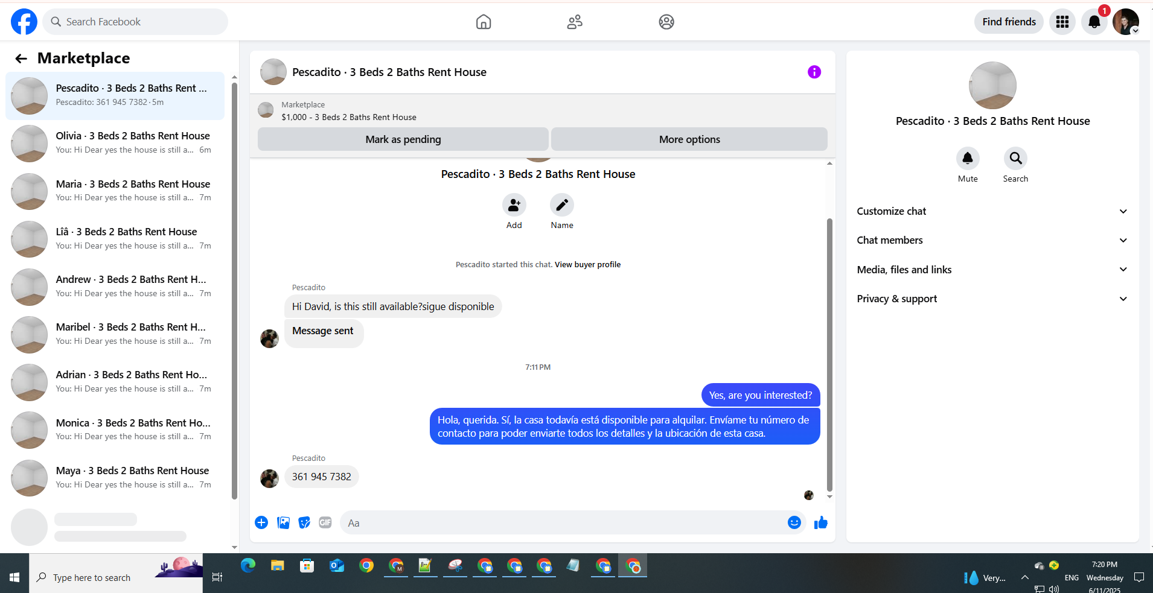Click the 361 945 7382 message bubble

[322, 477]
